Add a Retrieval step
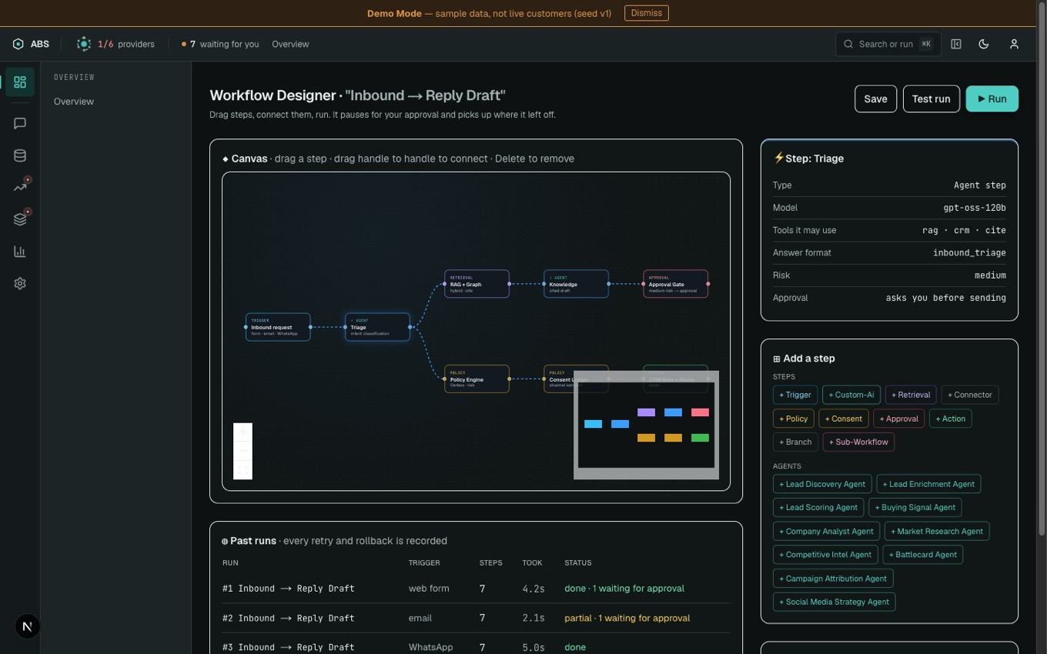Screen dimensions: 1047x654 pos(911,395)
